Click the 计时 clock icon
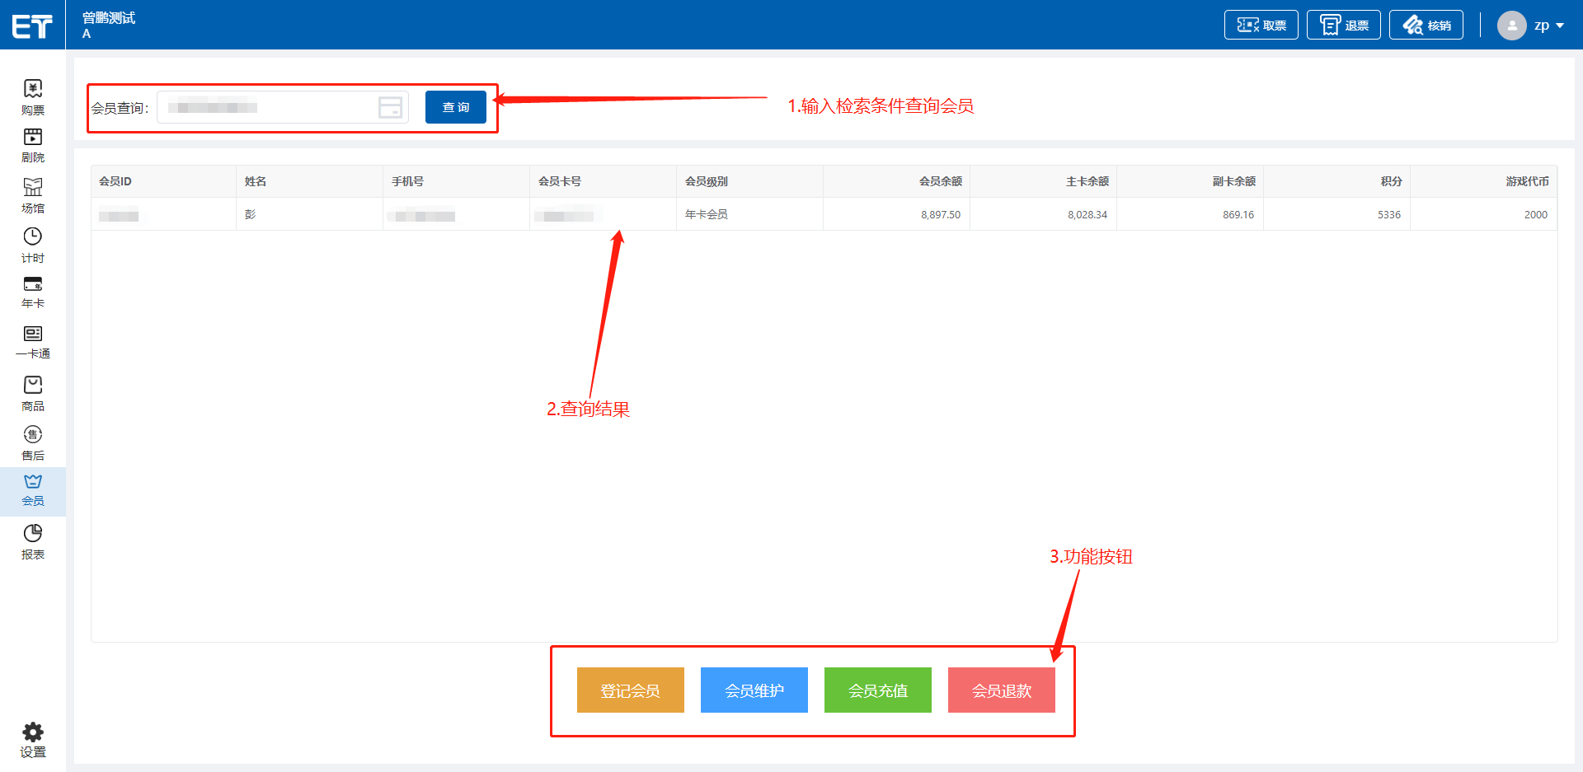1583x772 pixels. (33, 237)
